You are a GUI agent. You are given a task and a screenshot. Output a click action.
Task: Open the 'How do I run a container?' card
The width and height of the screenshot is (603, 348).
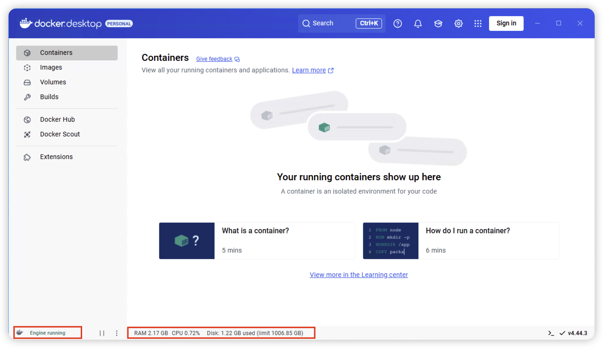(461, 241)
